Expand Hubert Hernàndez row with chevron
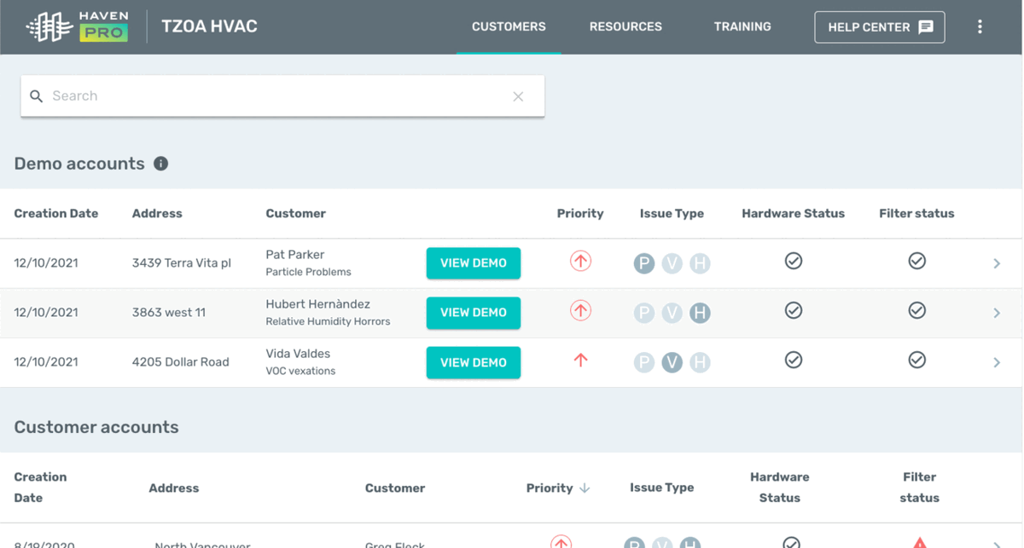1024x548 pixels. pyautogui.click(x=997, y=313)
